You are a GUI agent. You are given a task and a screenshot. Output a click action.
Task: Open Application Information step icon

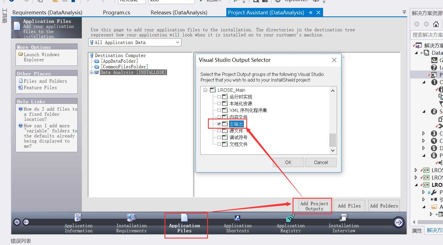click(x=78, y=217)
